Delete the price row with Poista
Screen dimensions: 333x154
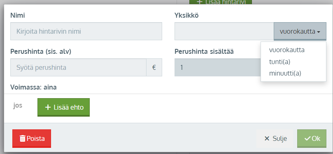32,138
